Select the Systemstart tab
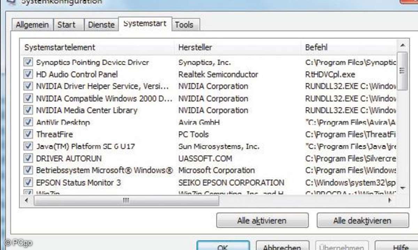Viewport: 418px width, 250px height. [145, 24]
